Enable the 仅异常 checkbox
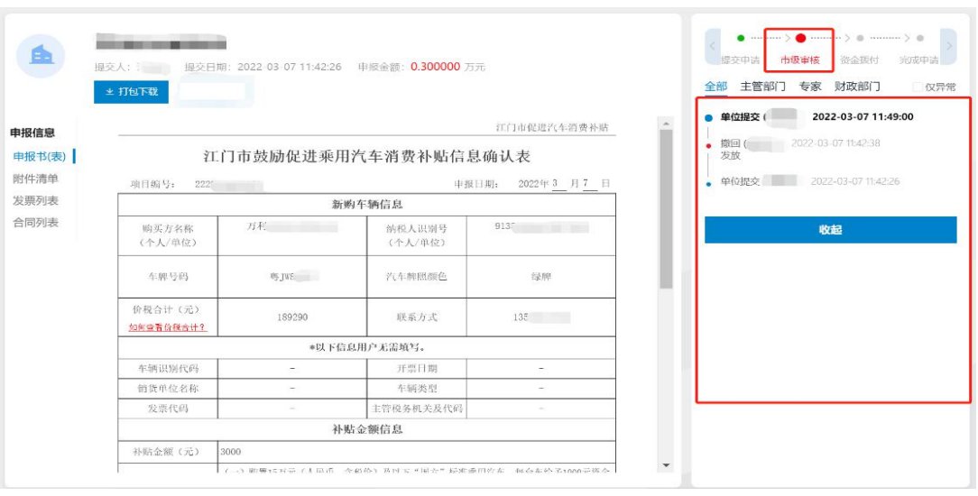This screenshot has width=978, height=496. 918,87
